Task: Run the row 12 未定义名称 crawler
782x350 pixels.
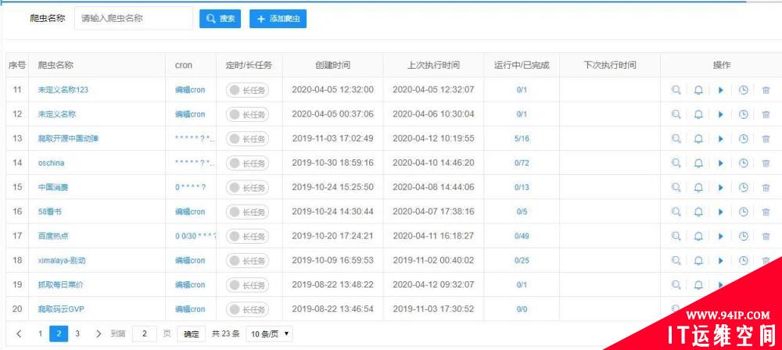Action: click(x=721, y=115)
